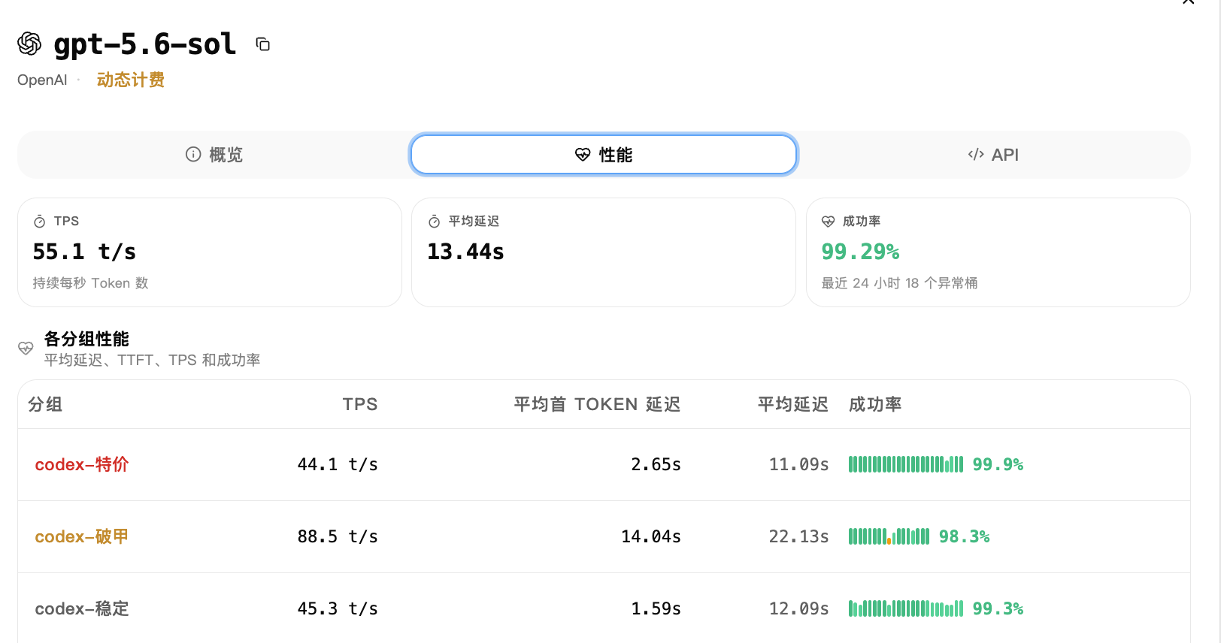Switch to the 概览 tab

point(214,155)
